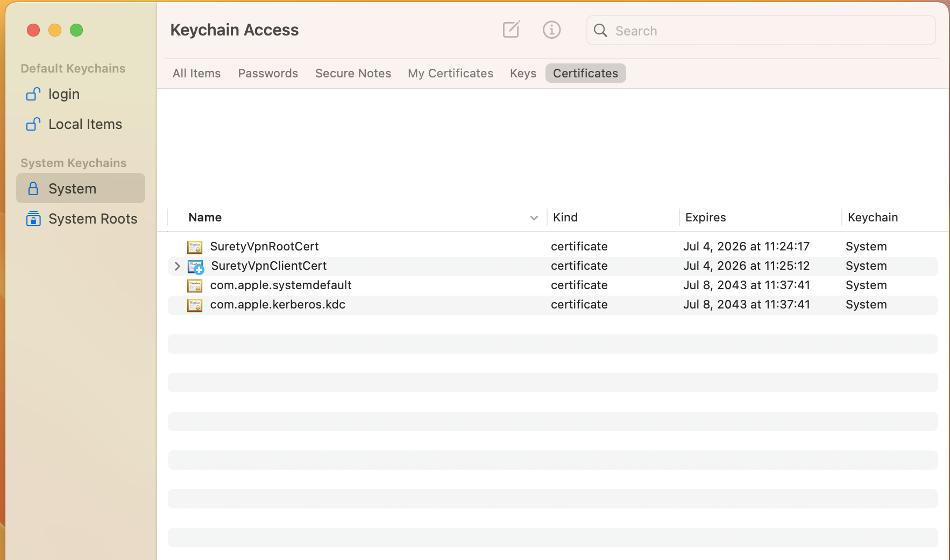Switch to the Passwords tab
Screen dimensions: 950x560
pos(268,73)
